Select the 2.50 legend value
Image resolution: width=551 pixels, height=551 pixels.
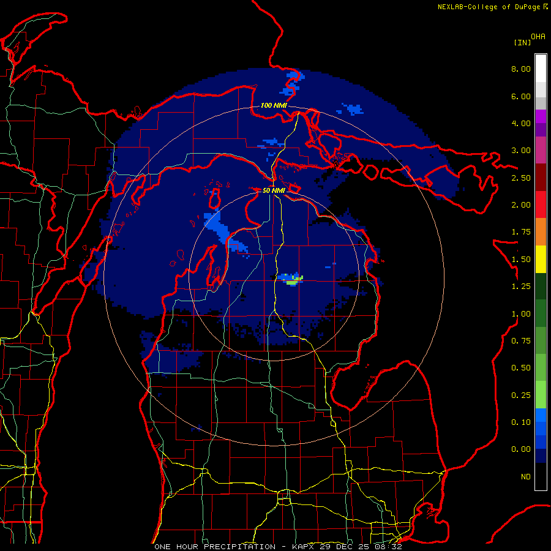(x=521, y=178)
